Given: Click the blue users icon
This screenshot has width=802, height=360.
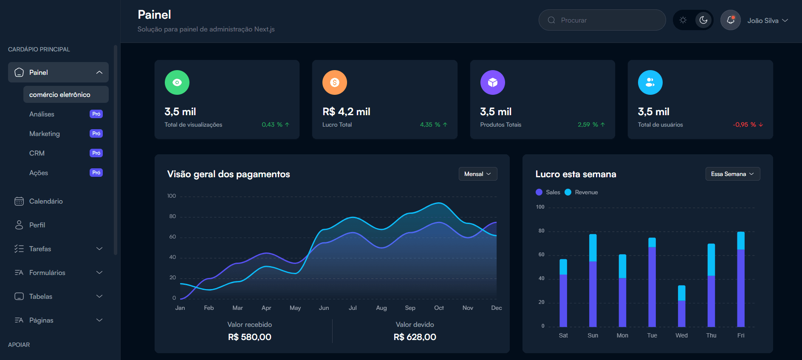Looking at the screenshot, I should click(x=650, y=82).
